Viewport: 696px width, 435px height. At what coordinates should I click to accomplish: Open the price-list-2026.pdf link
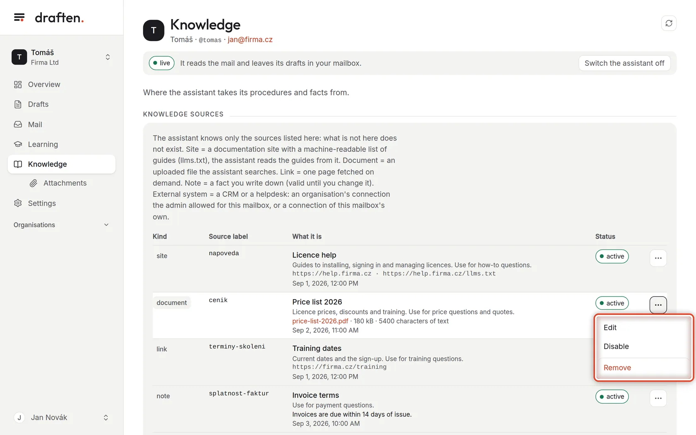[x=320, y=321]
